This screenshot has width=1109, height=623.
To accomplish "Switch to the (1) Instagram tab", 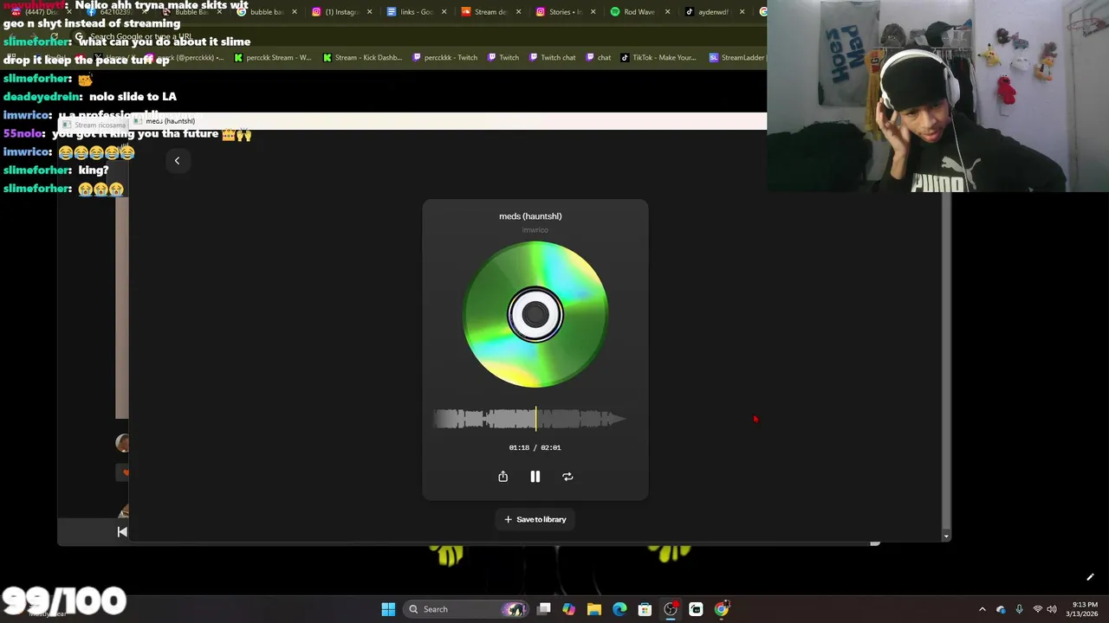I will [340, 12].
